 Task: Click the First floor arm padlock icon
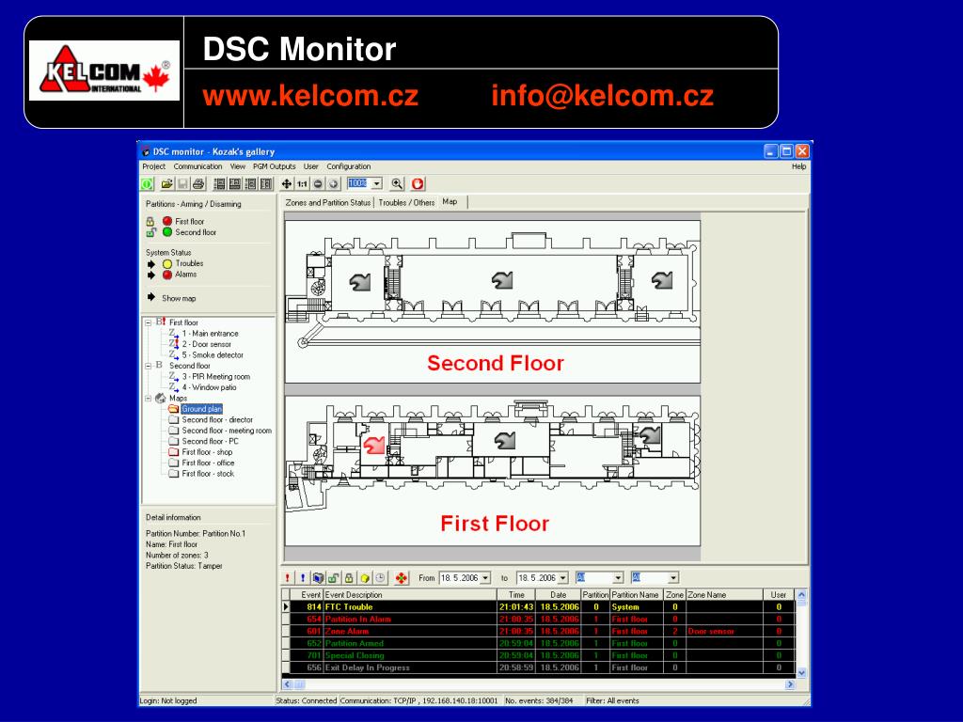[150, 221]
